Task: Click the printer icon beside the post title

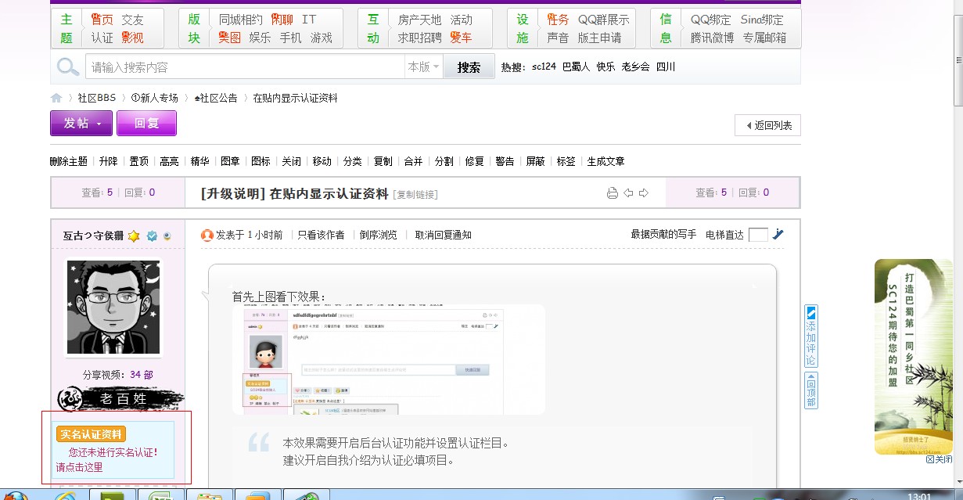Action: (x=613, y=192)
